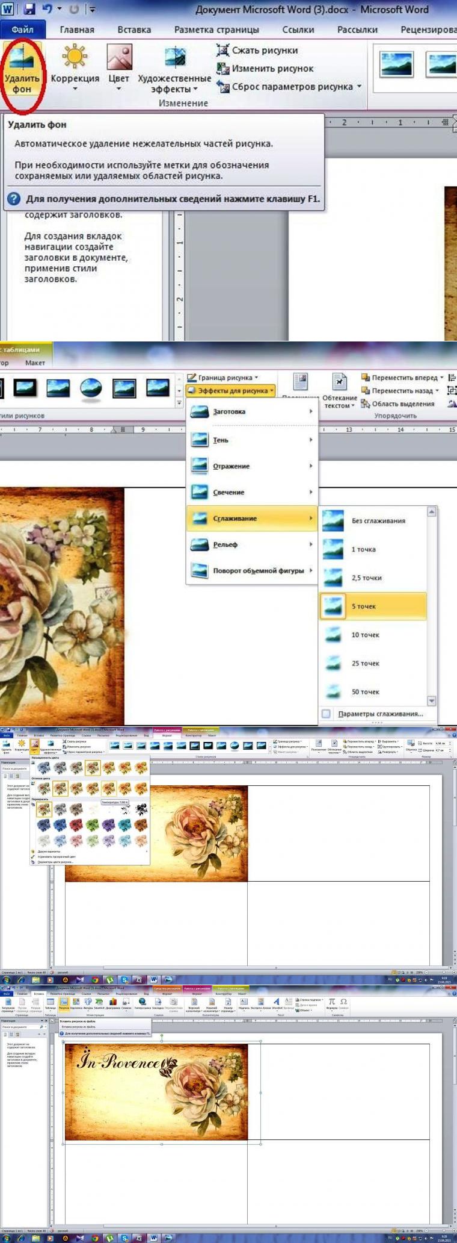
Task: Choose the 2,5 точки soft edge
Action: (372, 578)
